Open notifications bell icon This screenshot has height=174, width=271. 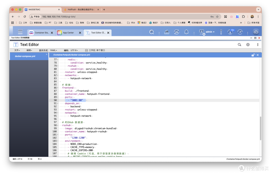click(186, 32)
